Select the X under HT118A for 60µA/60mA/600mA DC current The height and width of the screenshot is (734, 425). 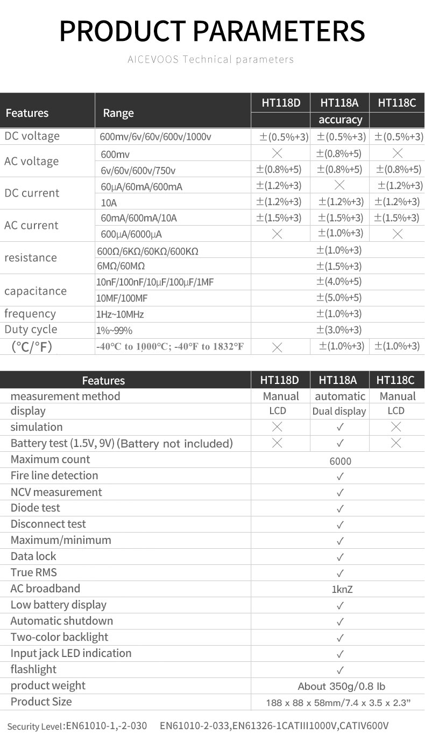[339, 185]
